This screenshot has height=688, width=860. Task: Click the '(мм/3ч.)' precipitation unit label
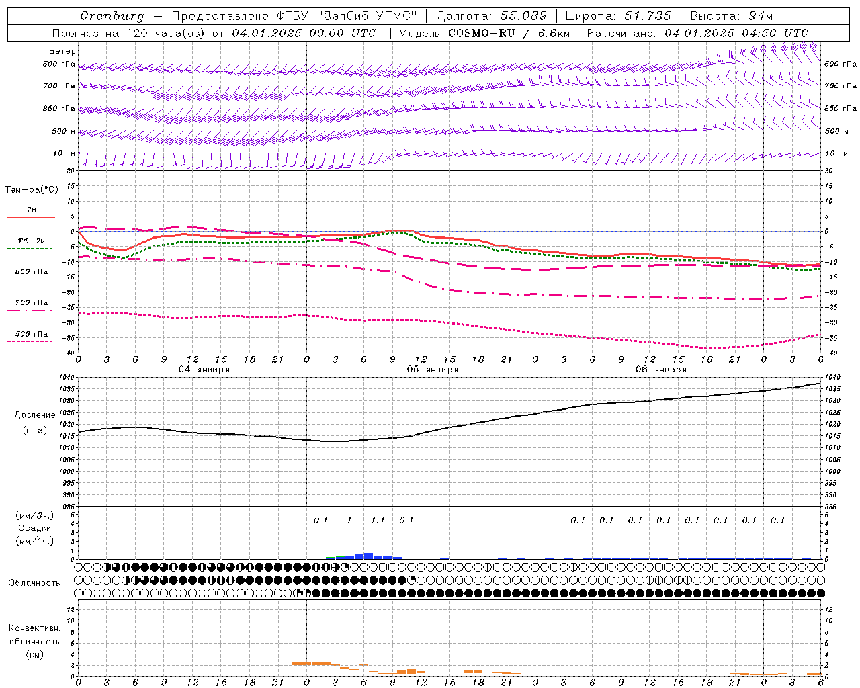tap(35, 515)
